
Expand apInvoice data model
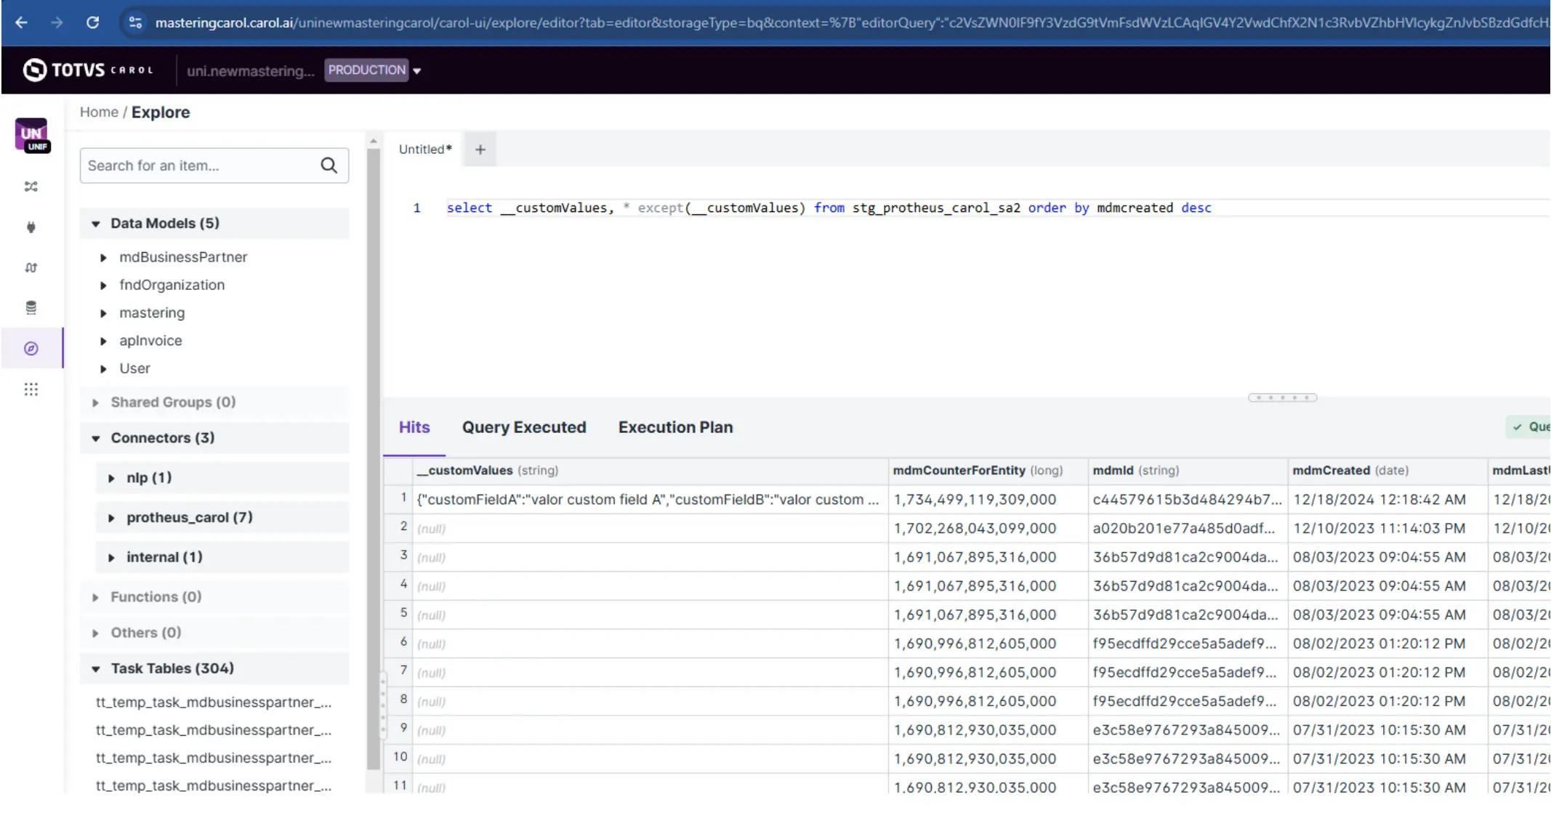pyautogui.click(x=103, y=341)
